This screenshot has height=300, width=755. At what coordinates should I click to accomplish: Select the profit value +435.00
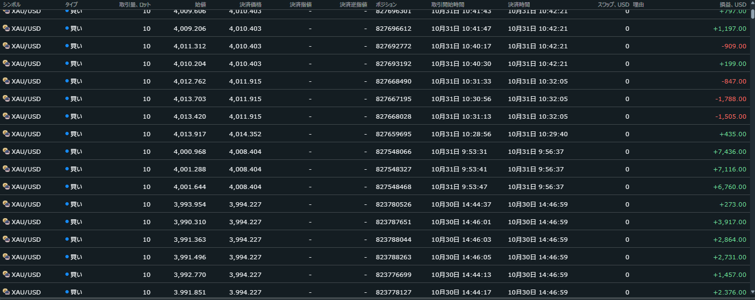point(733,134)
